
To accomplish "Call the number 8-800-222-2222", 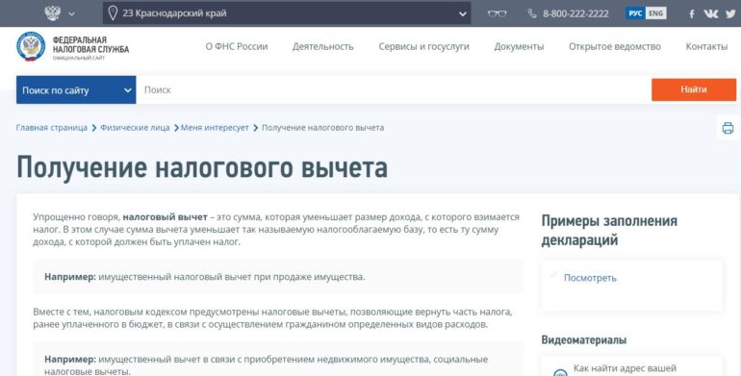I will click(x=575, y=13).
